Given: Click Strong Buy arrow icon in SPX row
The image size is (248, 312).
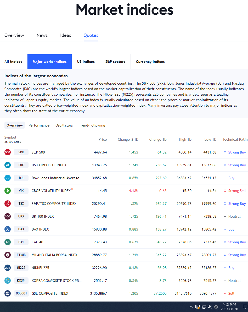Looking at the screenshot, I should [225, 152].
